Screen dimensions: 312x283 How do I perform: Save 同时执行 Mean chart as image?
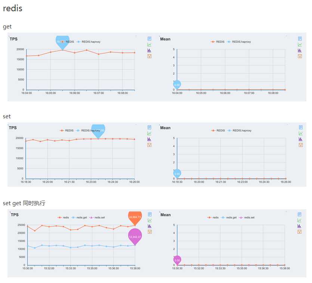(x=299, y=232)
